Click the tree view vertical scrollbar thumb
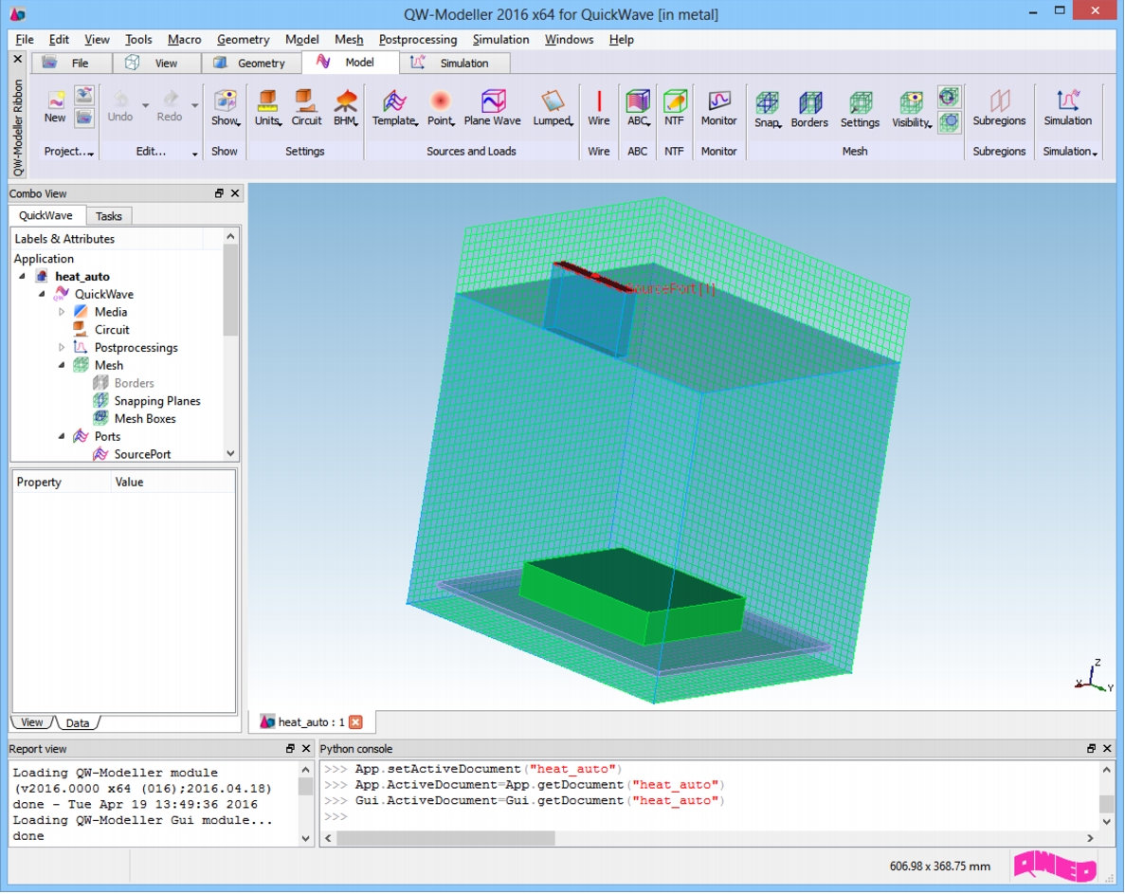This screenshot has width=1125, height=894. (230, 290)
